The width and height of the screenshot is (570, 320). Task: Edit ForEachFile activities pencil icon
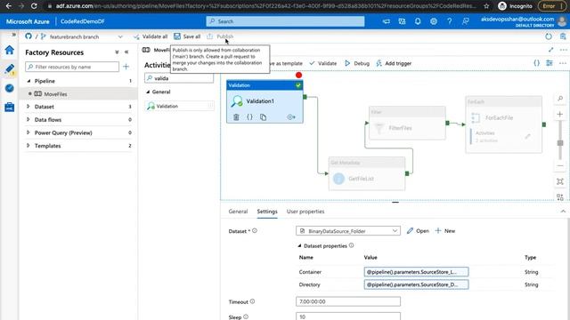coord(527,136)
